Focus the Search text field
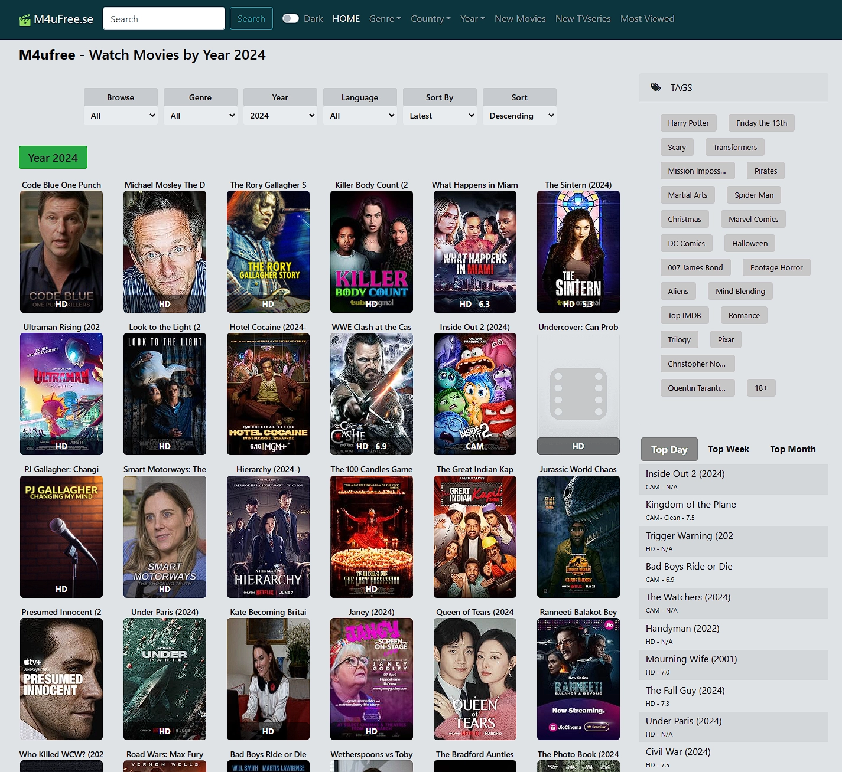Screen dimensions: 842x772 pyautogui.click(x=164, y=19)
